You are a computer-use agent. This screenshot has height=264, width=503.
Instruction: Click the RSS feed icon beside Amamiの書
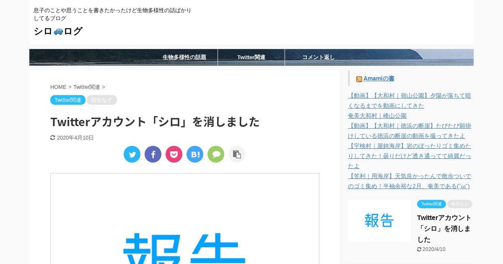359,79
